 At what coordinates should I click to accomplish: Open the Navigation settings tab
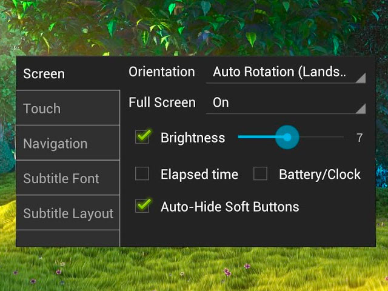tap(68, 143)
